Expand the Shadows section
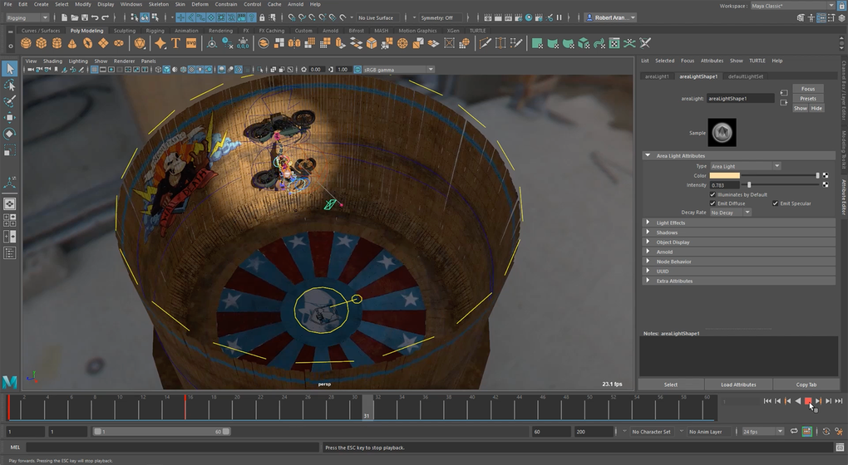The width and height of the screenshot is (848, 465). (x=667, y=232)
